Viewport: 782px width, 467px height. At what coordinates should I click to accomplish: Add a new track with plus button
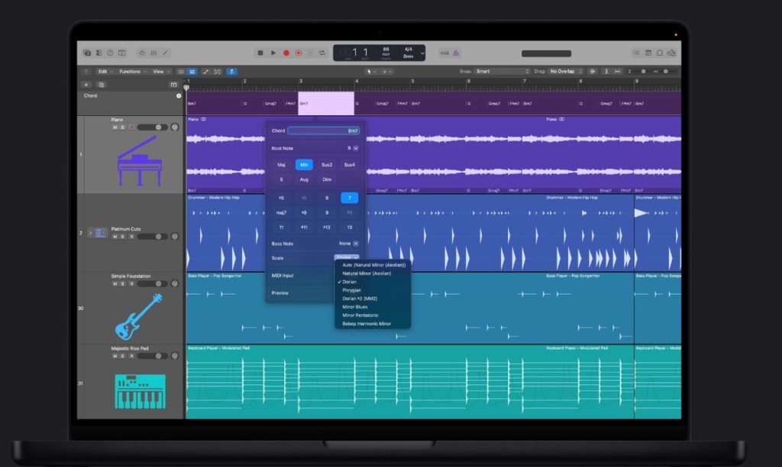[86, 85]
